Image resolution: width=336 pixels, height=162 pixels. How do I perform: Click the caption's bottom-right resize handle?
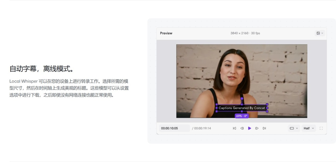pos(267,111)
